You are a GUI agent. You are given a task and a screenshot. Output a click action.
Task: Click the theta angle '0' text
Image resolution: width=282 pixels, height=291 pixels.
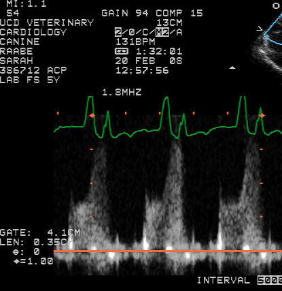[37, 251]
